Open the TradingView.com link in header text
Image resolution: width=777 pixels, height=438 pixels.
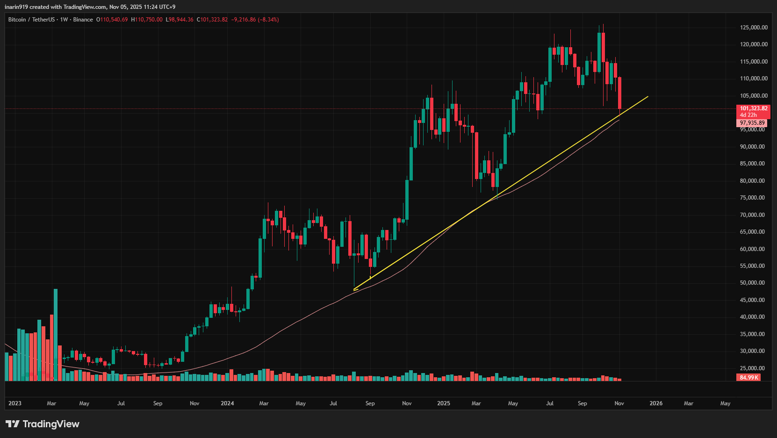pyautogui.click(x=85, y=7)
